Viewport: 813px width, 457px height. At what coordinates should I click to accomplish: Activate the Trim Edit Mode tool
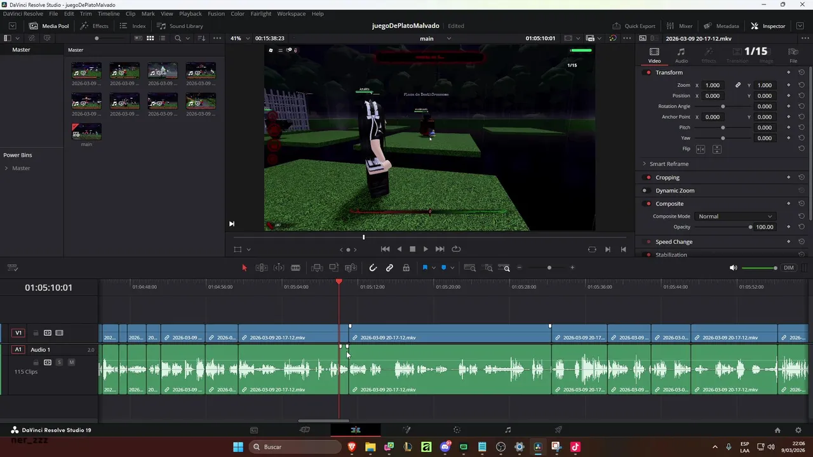[261, 268]
